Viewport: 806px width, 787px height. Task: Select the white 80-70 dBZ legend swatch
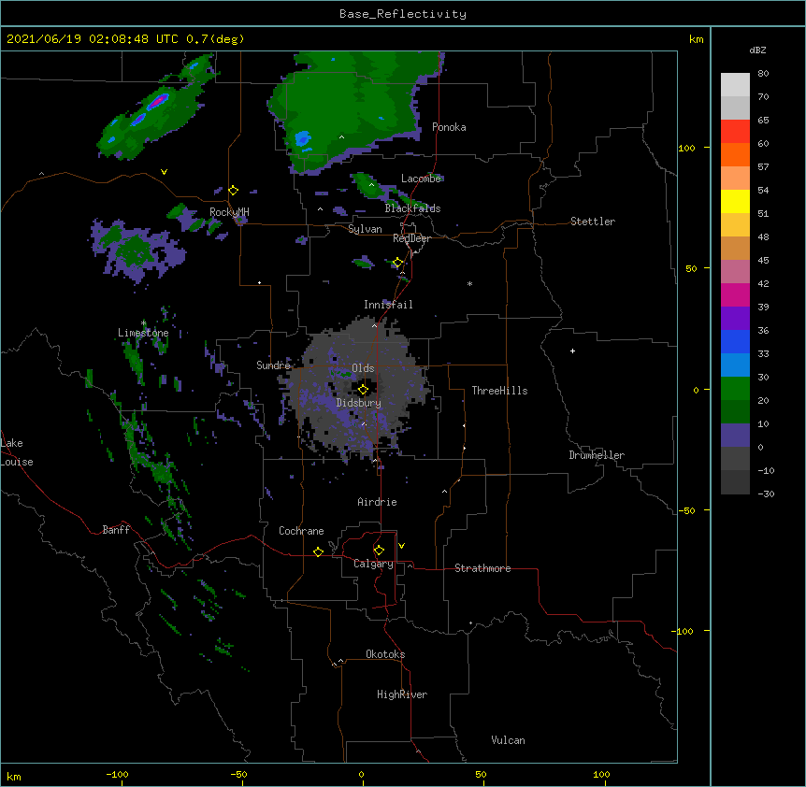(x=735, y=84)
